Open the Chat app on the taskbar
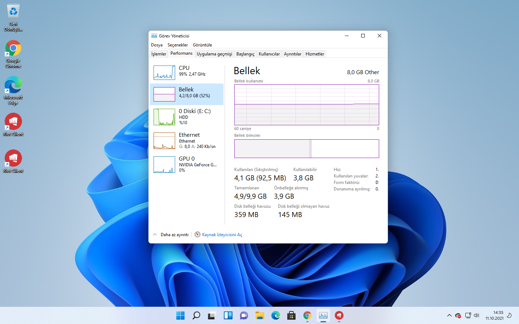 244,316
